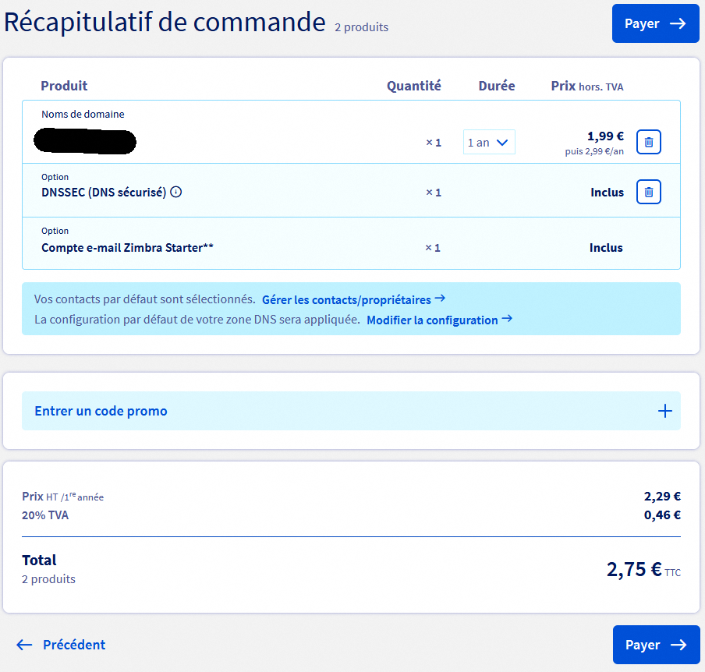Click the plus icon for promo code
This screenshot has width=705, height=672.
coord(664,411)
